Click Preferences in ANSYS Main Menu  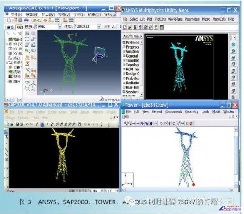132,42
